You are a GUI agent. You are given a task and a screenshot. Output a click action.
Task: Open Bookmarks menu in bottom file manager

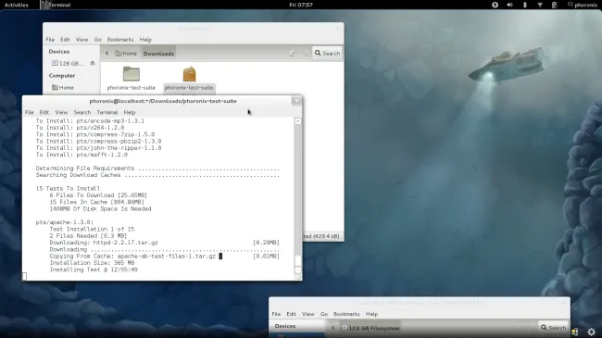click(x=346, y=314)
